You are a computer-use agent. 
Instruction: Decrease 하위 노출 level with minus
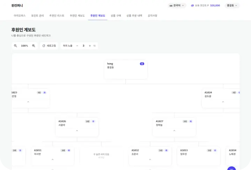pyautogui.click(x=77, y=46)
